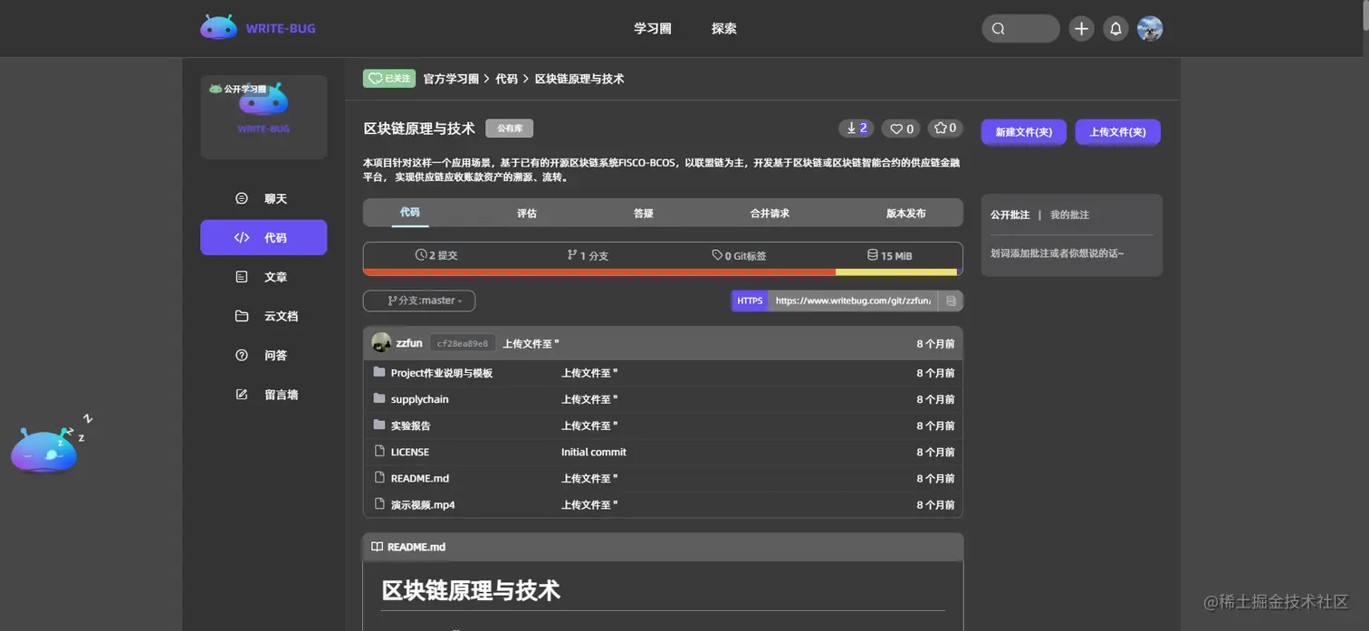Open the search box in header

pyautogui.click(x=1020, y=29)
